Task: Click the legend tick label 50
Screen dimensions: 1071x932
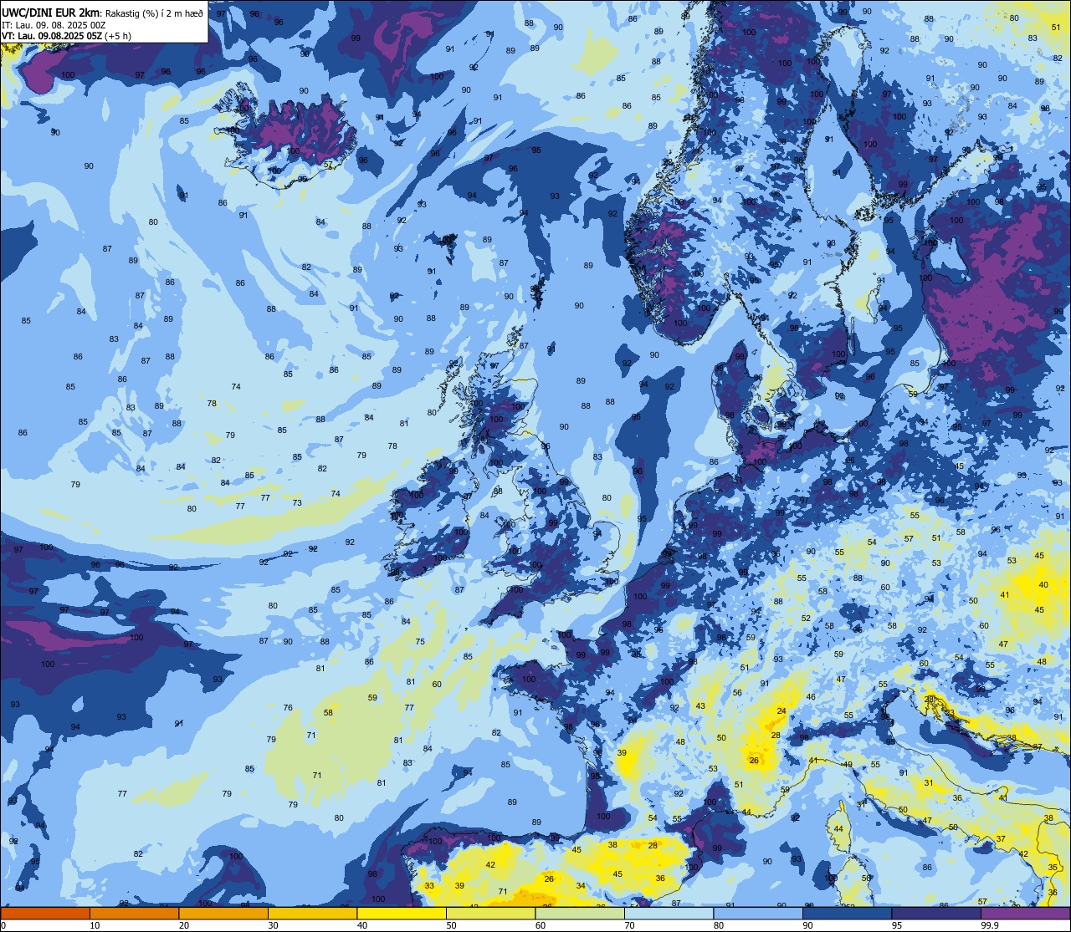Action: [451, 925]
